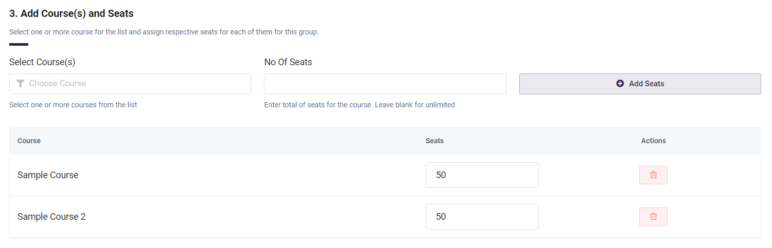
Task: Edit the seats field for Sample Course 2
Action: pyautogui.click(x=482, y=217)
